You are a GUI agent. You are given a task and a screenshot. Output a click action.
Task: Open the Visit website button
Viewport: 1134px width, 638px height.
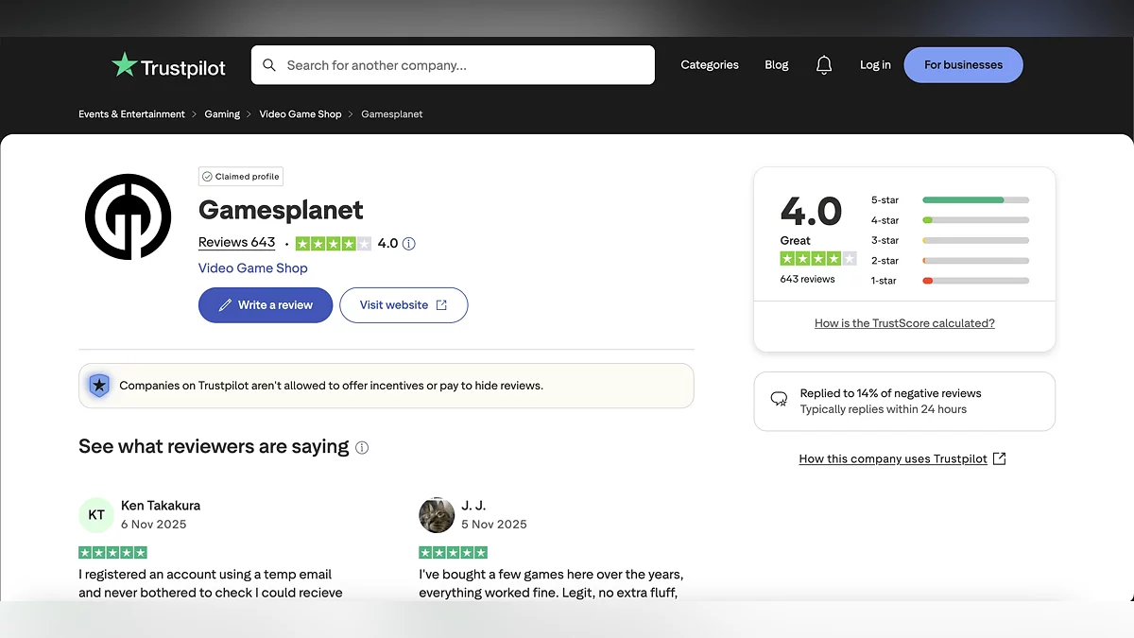(404, 305)
